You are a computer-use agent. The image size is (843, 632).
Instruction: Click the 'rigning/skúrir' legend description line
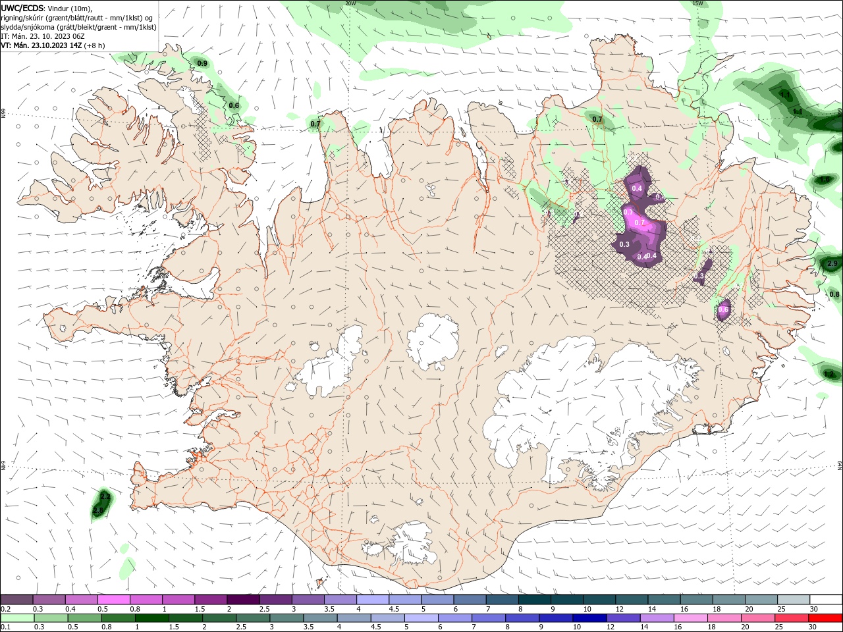pyautogui.click(x=76, y=18)
